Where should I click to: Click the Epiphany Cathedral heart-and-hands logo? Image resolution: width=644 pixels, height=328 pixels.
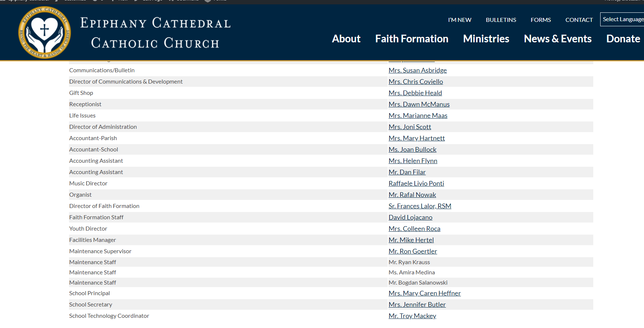(45, 32)
